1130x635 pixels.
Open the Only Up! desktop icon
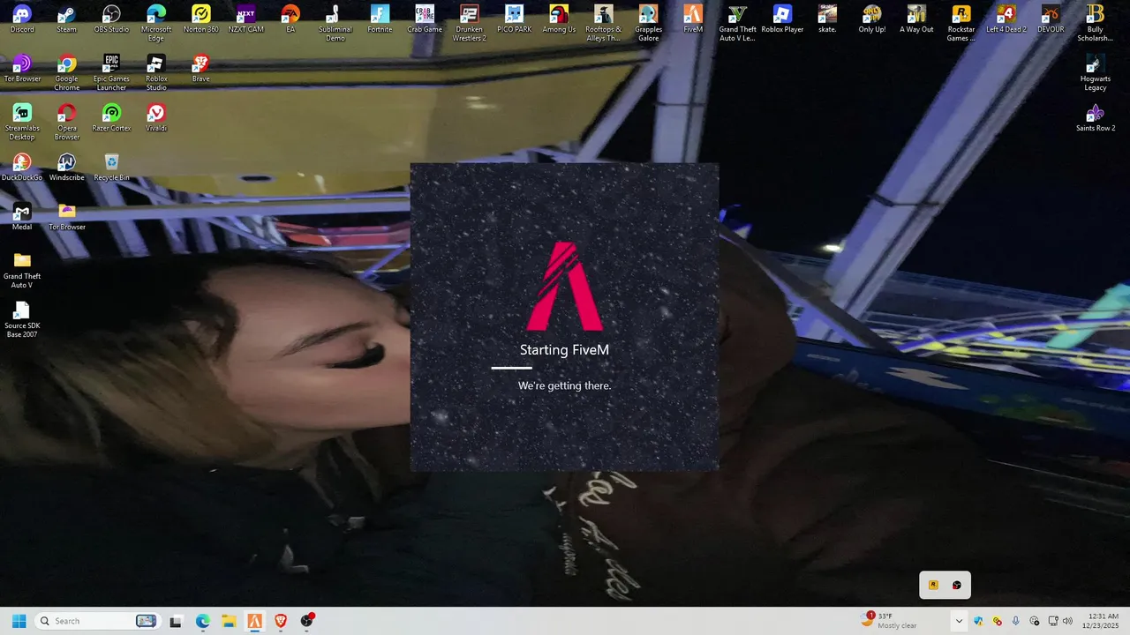coord(872,19)
